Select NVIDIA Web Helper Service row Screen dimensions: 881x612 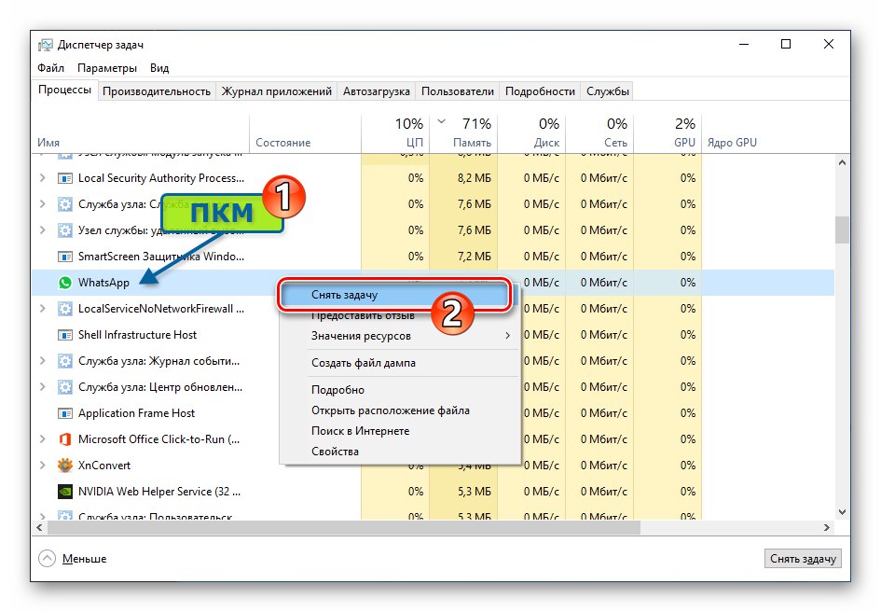[x=434, y=492]
